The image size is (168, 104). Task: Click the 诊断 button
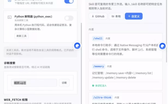[x=64, y=83]
